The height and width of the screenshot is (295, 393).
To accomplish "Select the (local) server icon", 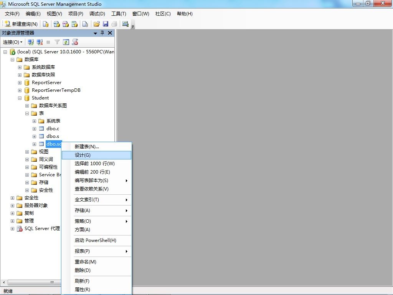I will [x=13, y=52].
